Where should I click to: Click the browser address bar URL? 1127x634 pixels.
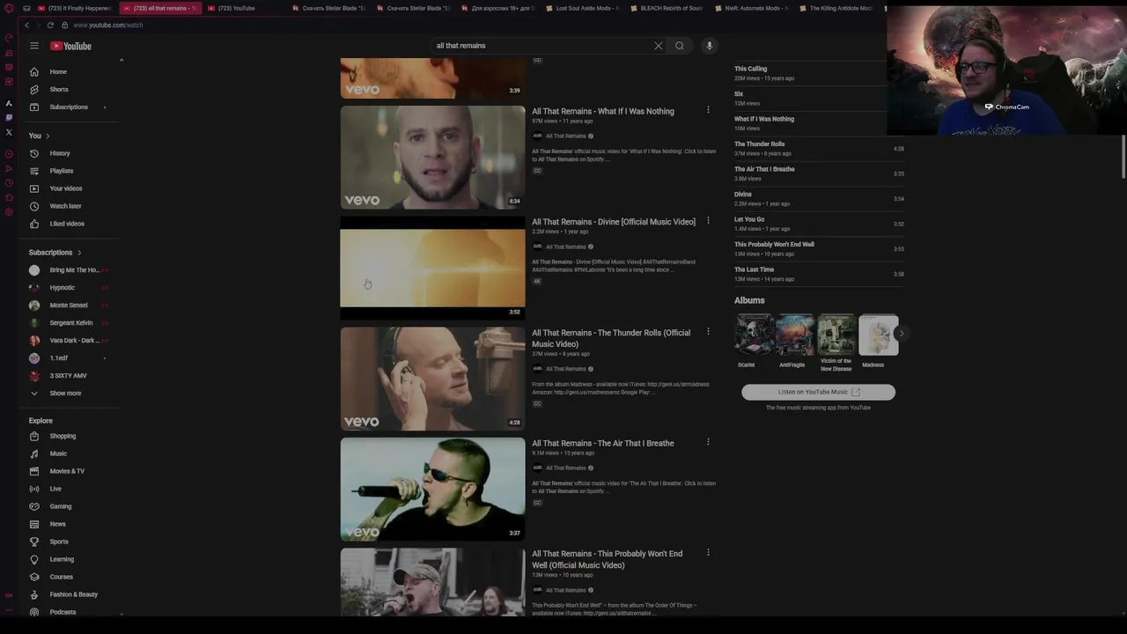(108, 25)
